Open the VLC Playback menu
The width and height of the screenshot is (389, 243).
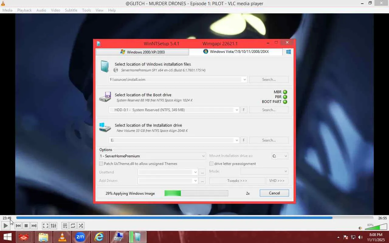(x=24, y=10)
